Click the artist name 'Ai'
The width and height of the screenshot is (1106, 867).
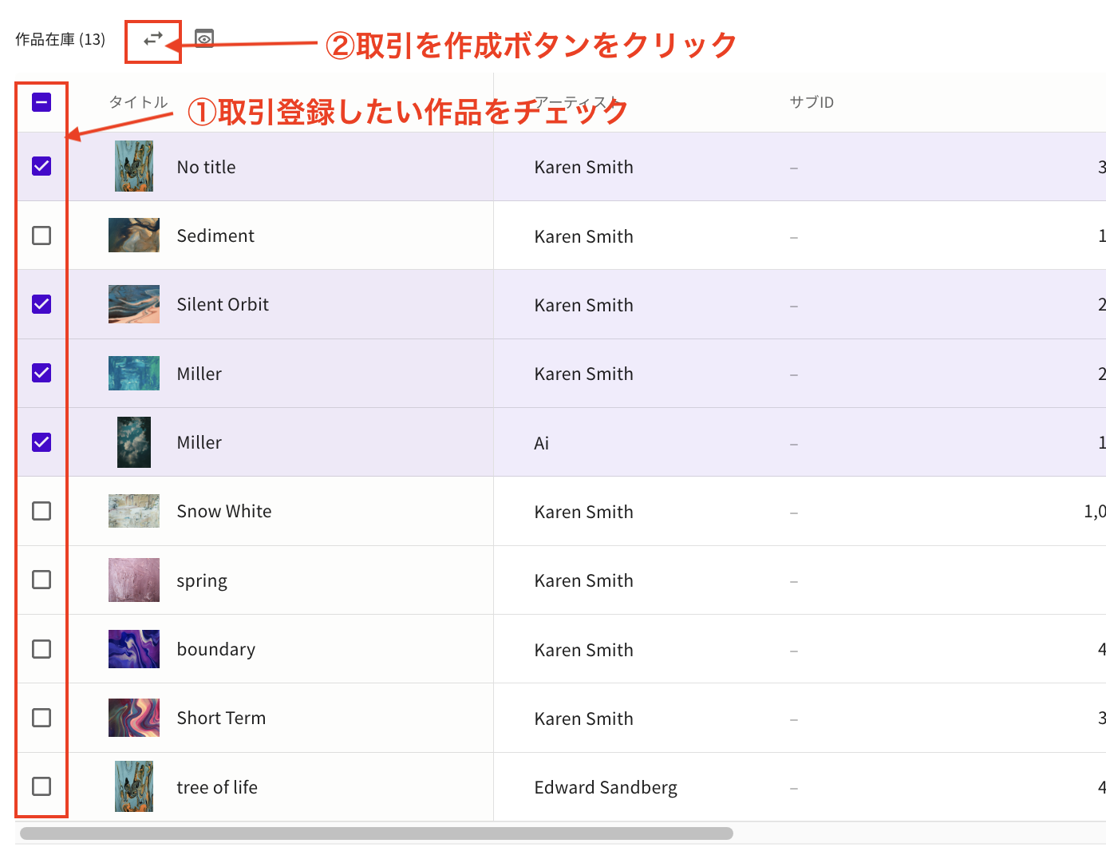tap(542, 443)
